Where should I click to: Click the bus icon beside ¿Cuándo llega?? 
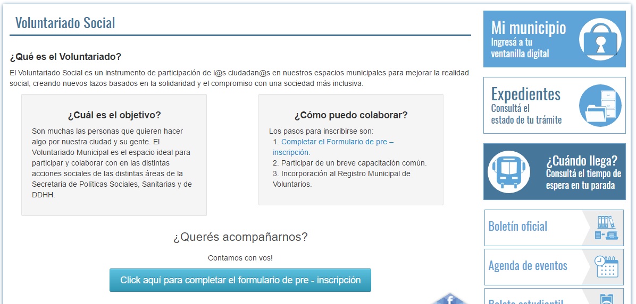click(x=509, y=171)
